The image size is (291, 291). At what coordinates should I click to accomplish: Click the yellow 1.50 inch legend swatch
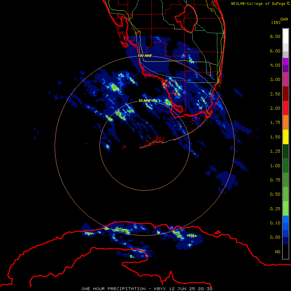click(286, 137)
